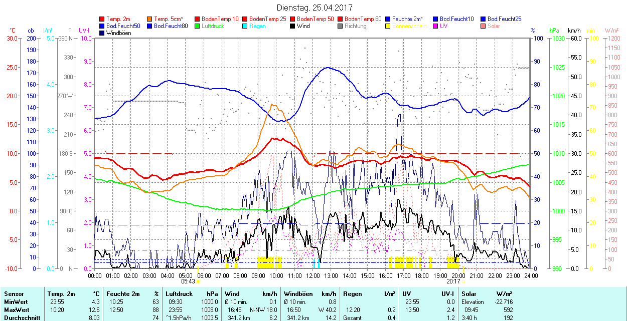This screenshot has height=321, width=627.
Task: Click the gray Richtung legend swatch
Action: pos(341,26)
